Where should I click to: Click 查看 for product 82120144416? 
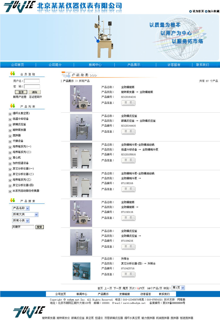tap(128, 131)
